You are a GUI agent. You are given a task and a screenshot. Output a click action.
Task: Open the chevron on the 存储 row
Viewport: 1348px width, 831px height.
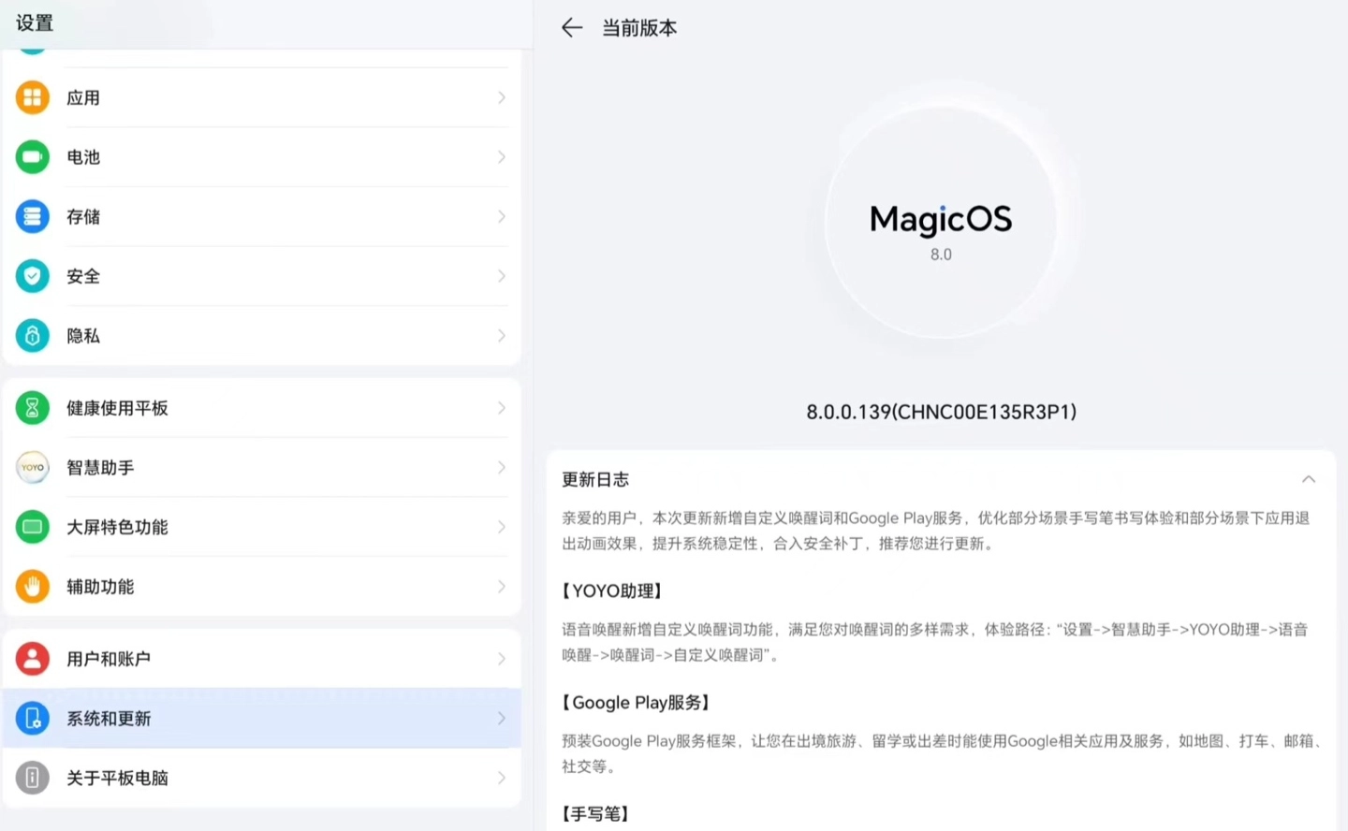(x=502, y=216)
